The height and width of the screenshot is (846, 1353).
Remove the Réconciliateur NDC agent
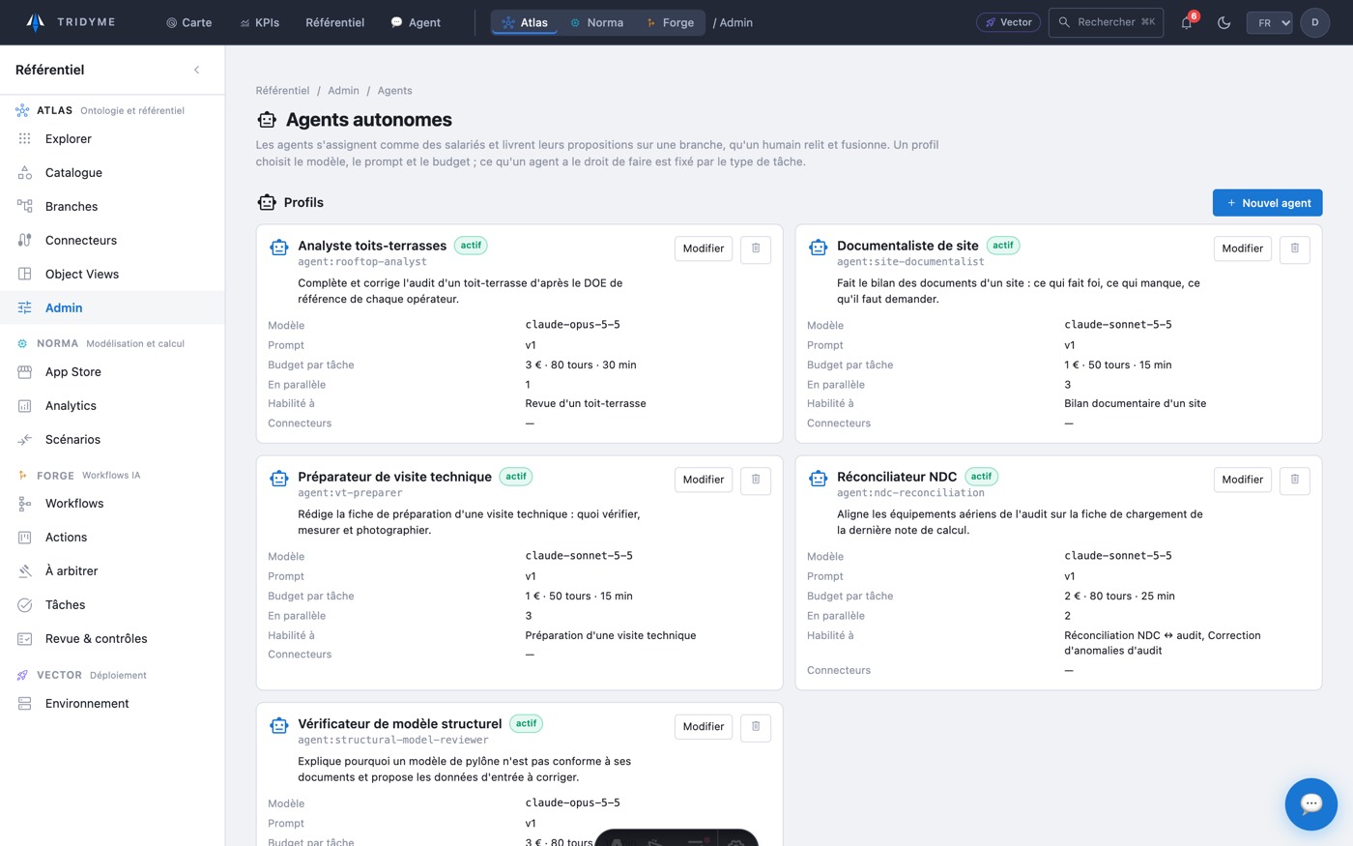(1295, 480)
